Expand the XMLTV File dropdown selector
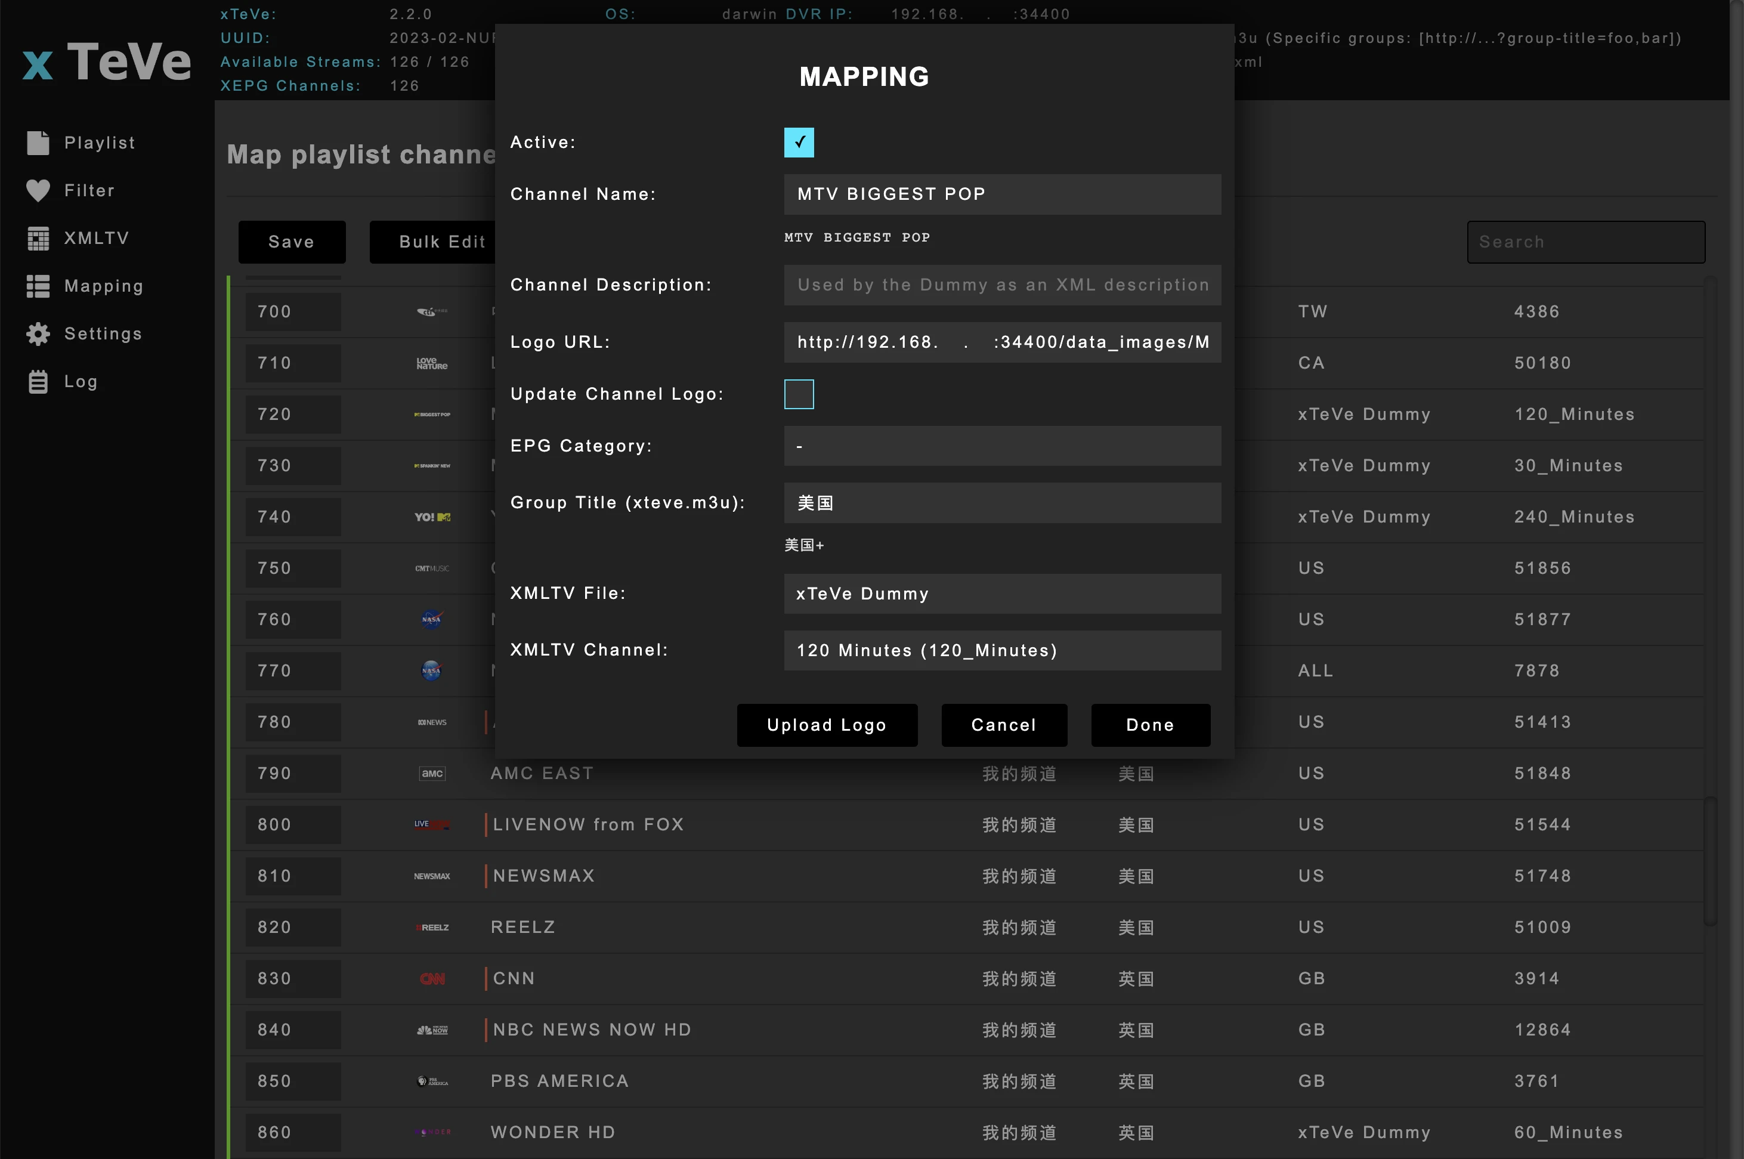 click(x=1002, y=594)
